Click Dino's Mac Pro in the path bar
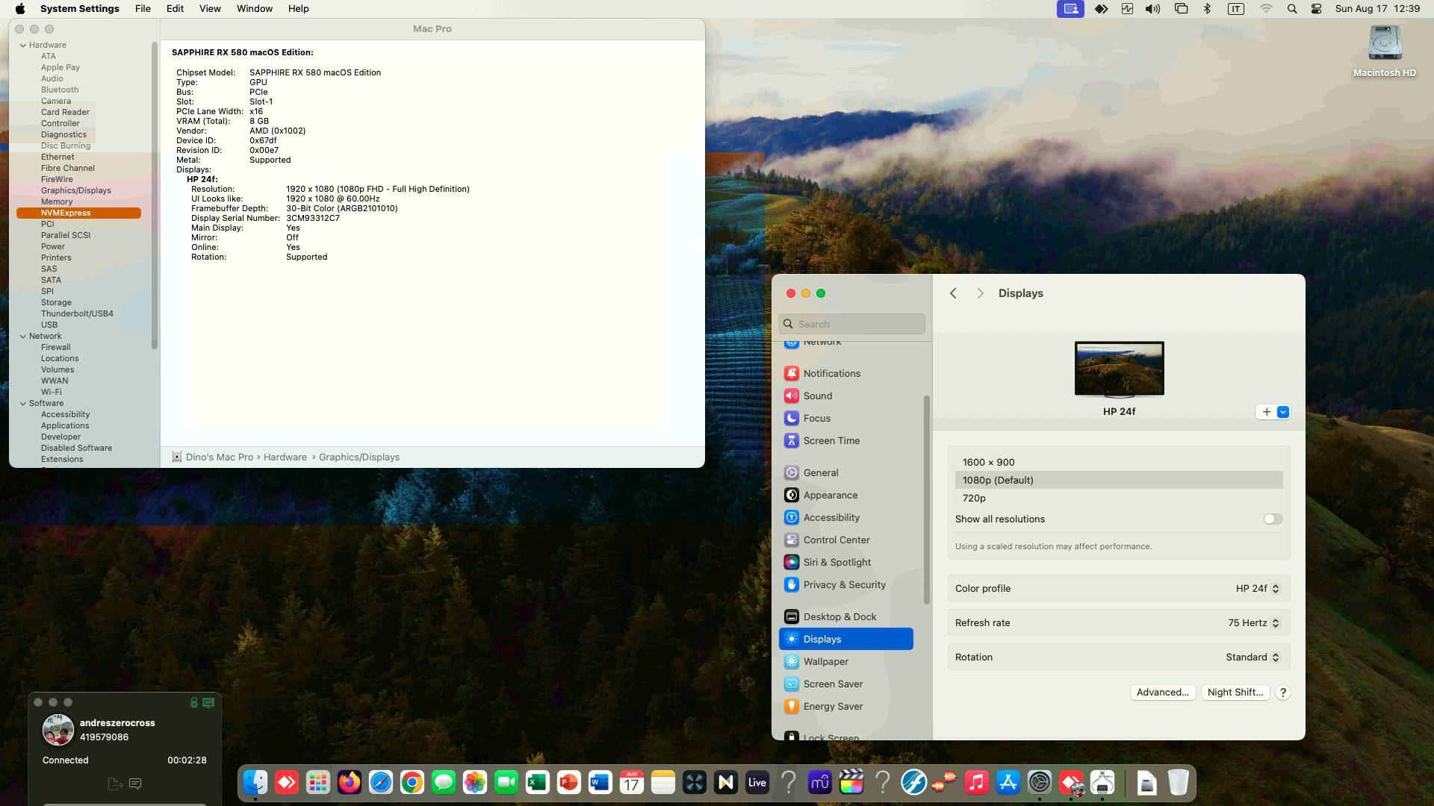 (220, 457)
